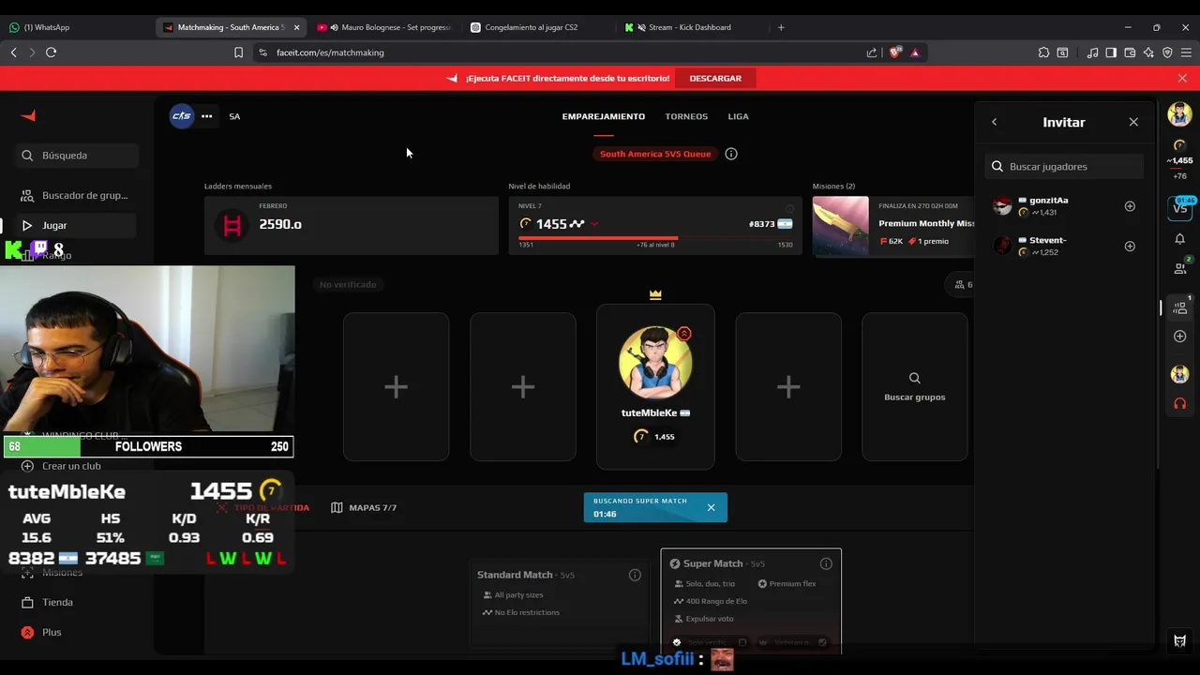The width and height of the screenshot is (1200, 675).
Task: Click the queue info icon next to South America 5V5 Queue
Action: (731, 154)
